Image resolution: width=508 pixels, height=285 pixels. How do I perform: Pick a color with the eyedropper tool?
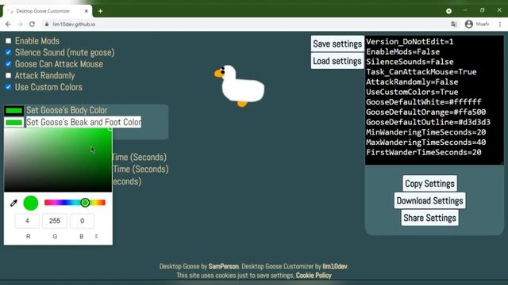coord(13,203)
